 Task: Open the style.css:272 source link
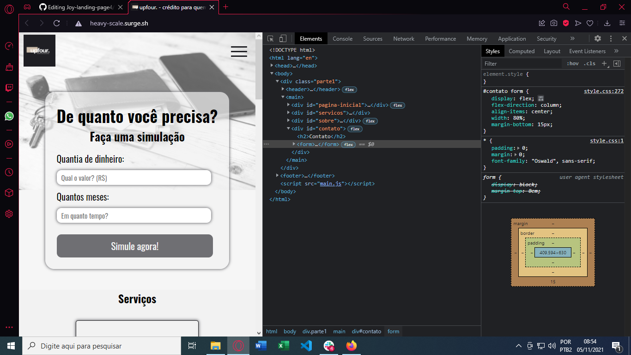(x=604, y=92)
